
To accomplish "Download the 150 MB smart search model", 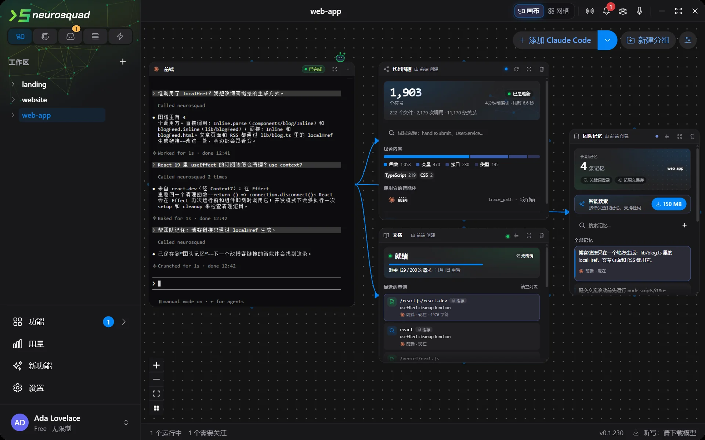I will pyautogui.click(x=669, y=204).
